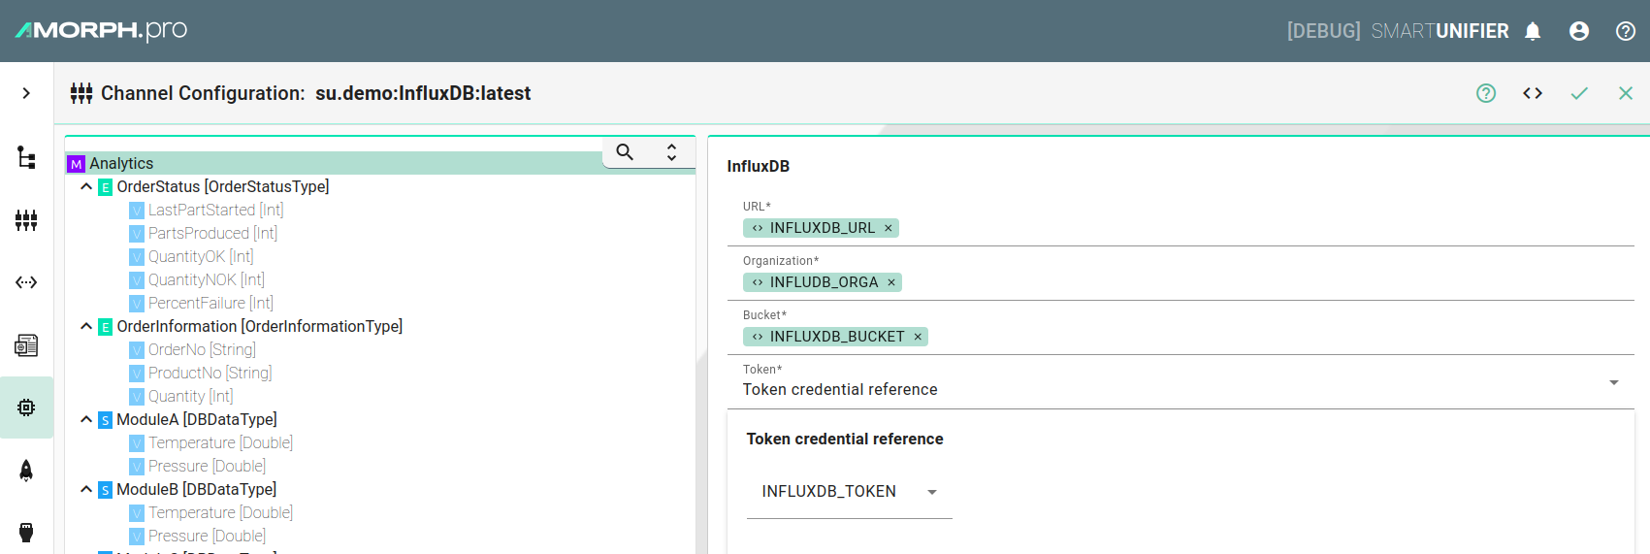Remove the INFLUXDB_URL chip
Screen dimensions: 1650x554
888,228
